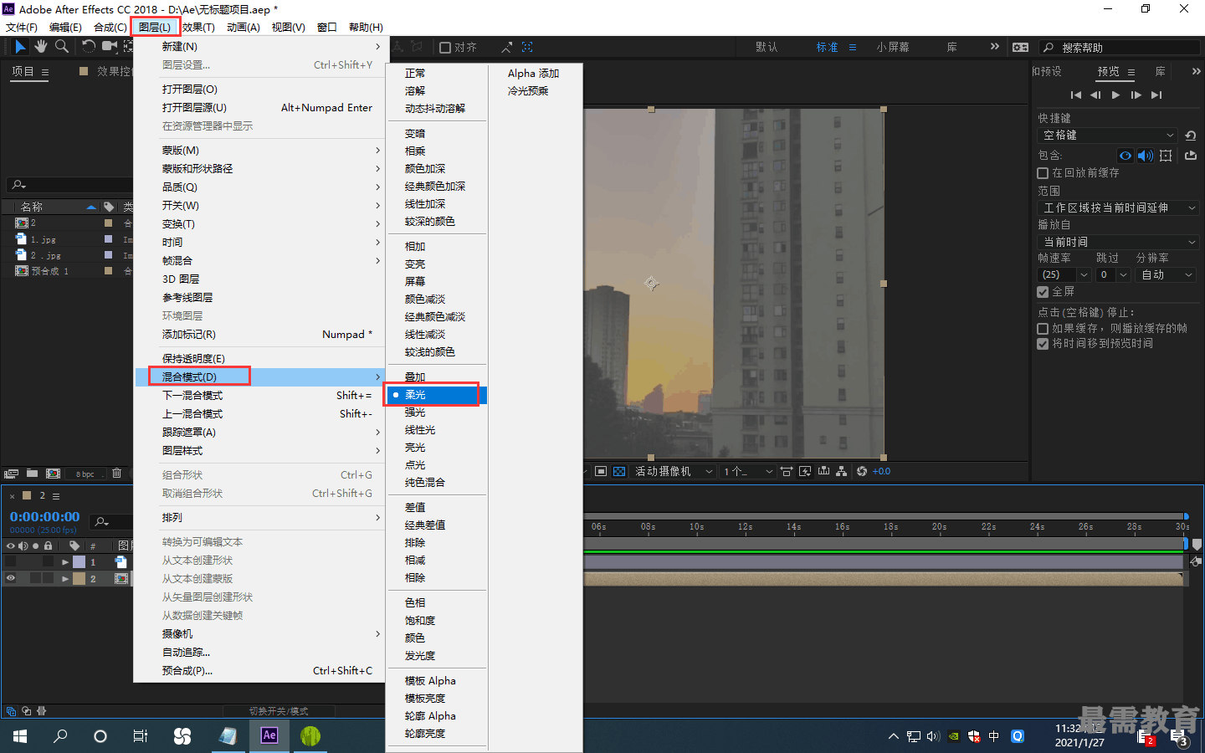Open 自动 resolution dropdown

pyautogui.click(x=1167, y=274)
